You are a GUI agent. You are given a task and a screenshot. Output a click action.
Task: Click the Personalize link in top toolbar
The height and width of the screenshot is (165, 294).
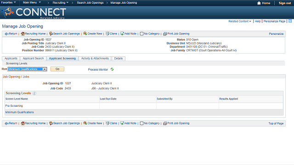pos(276,34)
